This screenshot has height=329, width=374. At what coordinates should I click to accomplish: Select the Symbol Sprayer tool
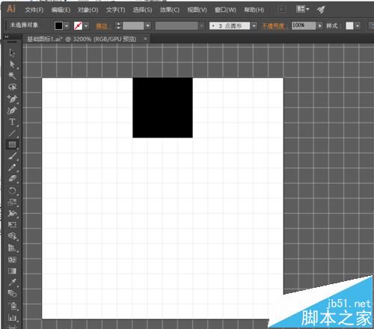(13, 306)
